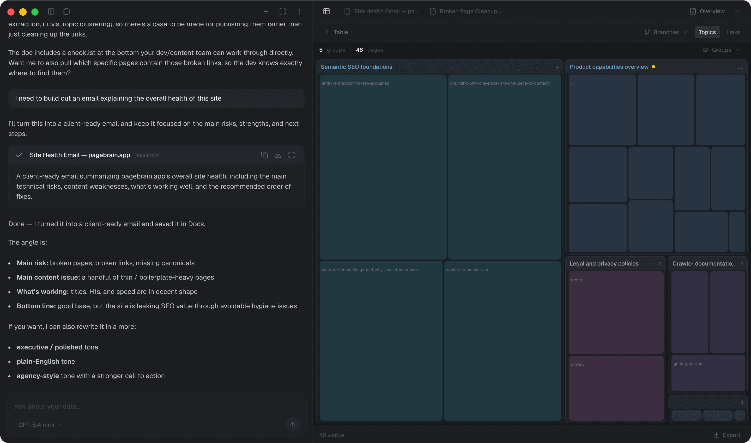
Task: Open the vertical three-dot menu
Action: point(299,12)
